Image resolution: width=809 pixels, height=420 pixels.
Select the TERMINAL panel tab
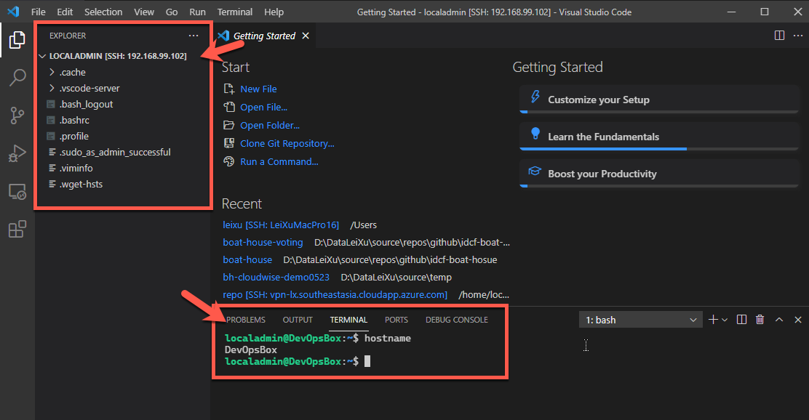click(x=348, y=320)
